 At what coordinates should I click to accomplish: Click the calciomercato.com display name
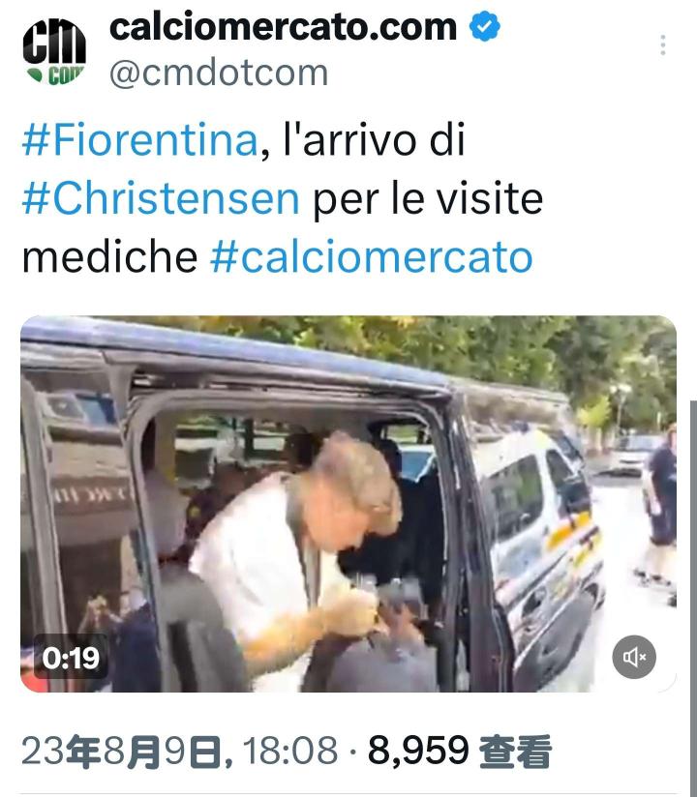[x=284, y=27]
